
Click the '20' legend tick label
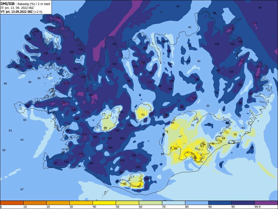pyautogui.click(x=48, y=207)
